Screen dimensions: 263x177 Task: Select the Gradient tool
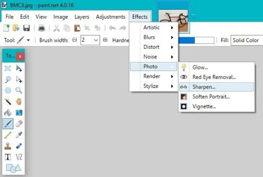19,112
